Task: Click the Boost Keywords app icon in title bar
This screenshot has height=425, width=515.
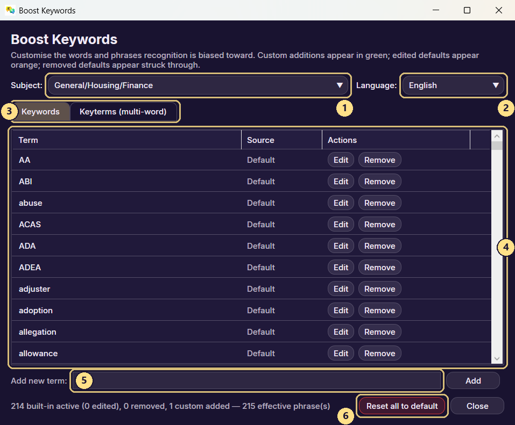Action: (x=10, y=10)
